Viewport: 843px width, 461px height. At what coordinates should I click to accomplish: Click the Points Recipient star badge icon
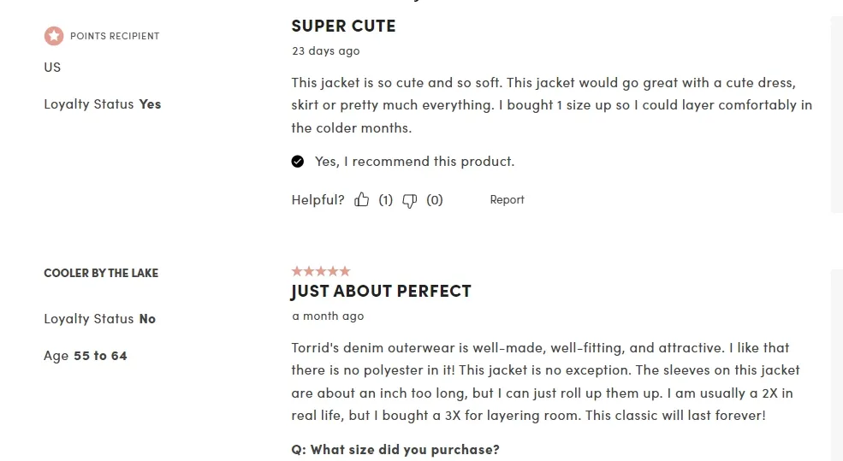pyautogui.click(x=54, y=36)
